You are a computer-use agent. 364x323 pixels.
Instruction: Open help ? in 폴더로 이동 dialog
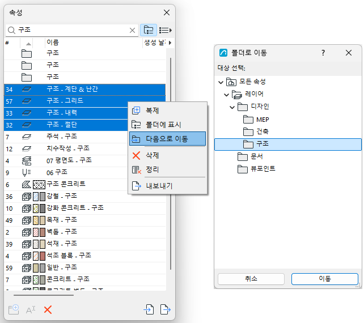click(323, 53)
